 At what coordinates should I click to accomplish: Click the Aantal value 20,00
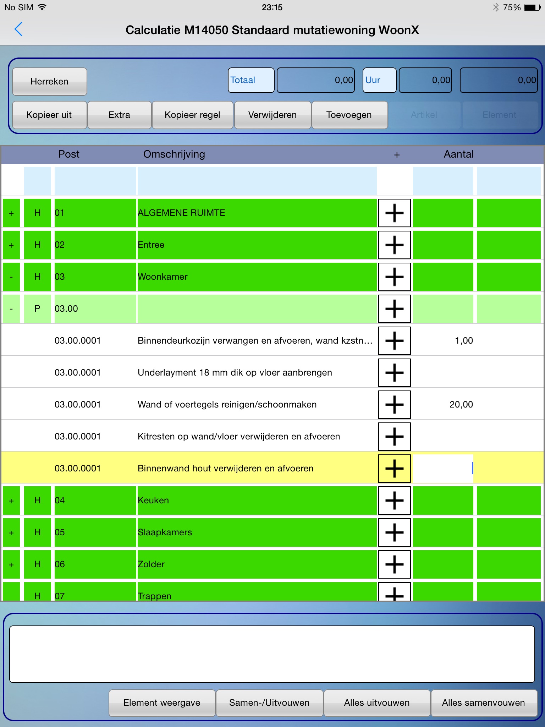[x=461, y=405]
